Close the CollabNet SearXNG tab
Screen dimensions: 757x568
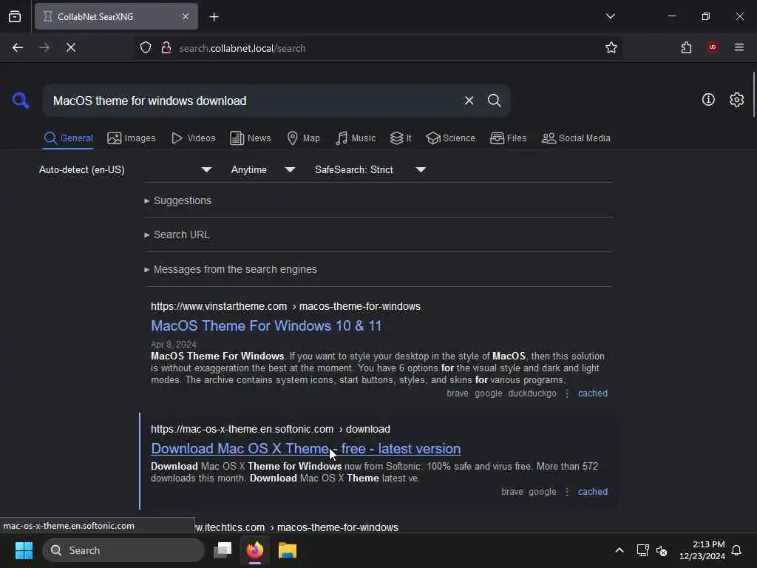point(186,16)
